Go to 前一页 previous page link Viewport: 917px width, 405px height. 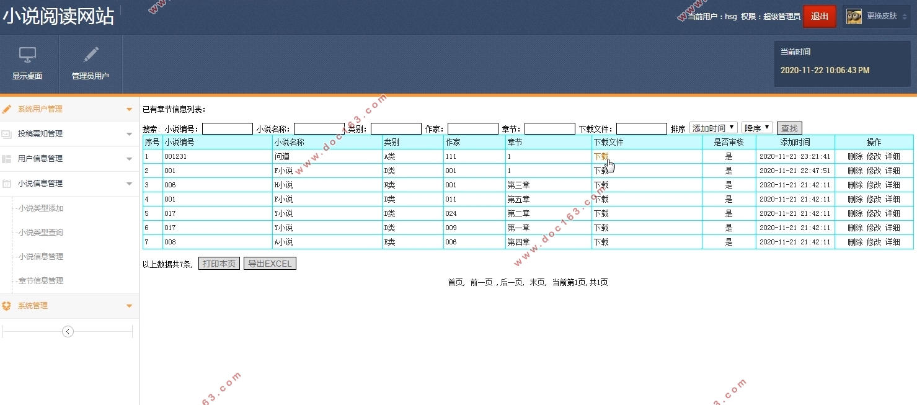click(481, 282)
